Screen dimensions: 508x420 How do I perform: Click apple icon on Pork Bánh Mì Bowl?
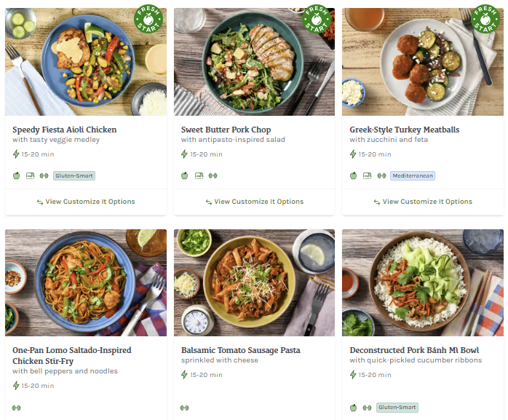[x=354, y=408]
